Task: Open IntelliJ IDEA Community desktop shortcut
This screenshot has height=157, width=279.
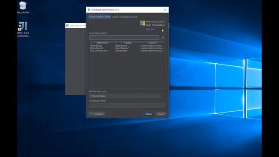Action: (23, 29)
